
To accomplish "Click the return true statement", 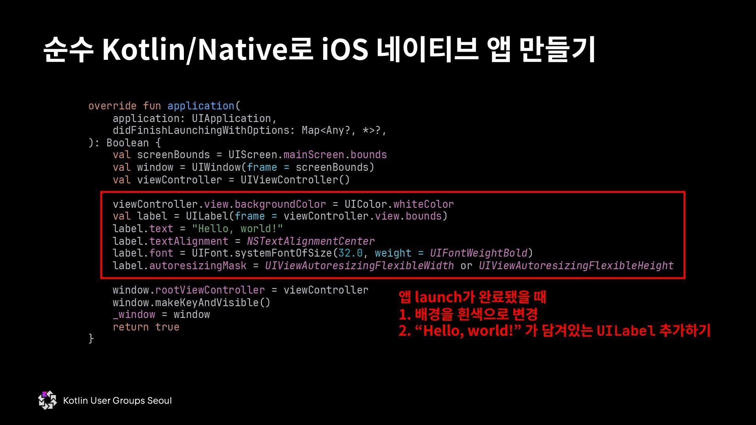I will point(146,327).
